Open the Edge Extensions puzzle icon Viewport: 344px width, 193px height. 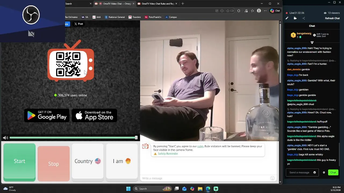point(239,11)
